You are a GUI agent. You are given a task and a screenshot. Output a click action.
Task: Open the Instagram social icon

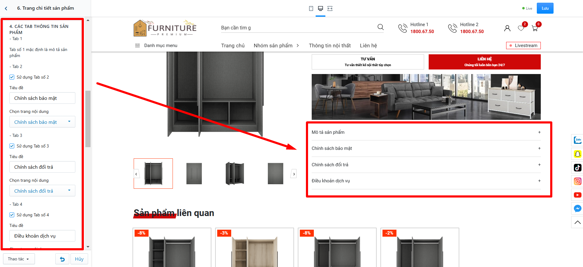tap(578, 181)
